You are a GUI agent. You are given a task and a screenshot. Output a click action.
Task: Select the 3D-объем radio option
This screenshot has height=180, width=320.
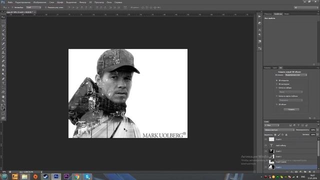pos(277,104)
